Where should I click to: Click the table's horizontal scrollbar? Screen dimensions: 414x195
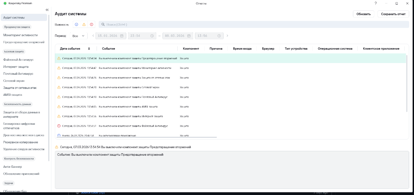point(137,137)
